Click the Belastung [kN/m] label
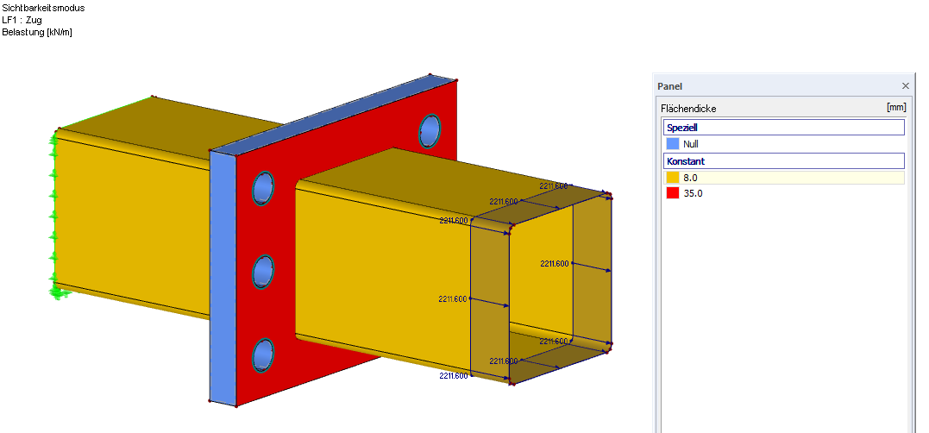 pyautogui.click(x=37, y=32)
